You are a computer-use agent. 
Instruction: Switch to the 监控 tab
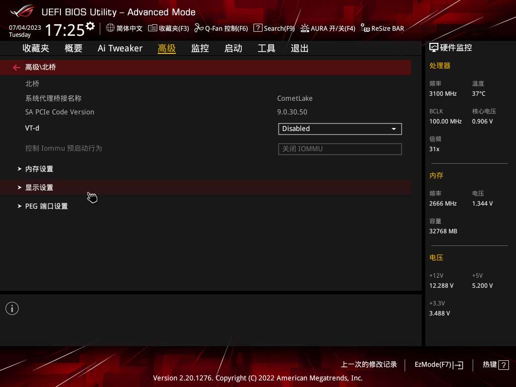point(200,48)
